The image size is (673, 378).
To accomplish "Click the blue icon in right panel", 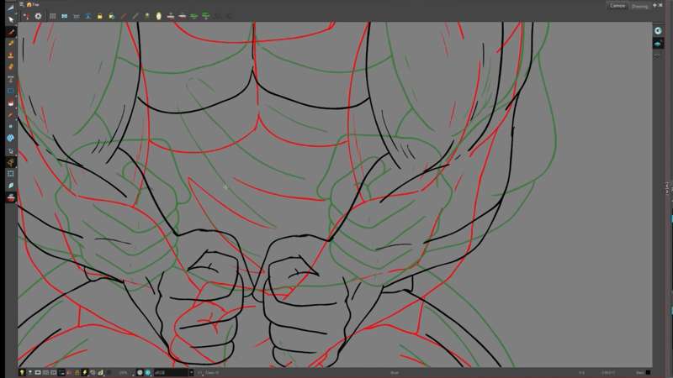I will click(658, 44).
